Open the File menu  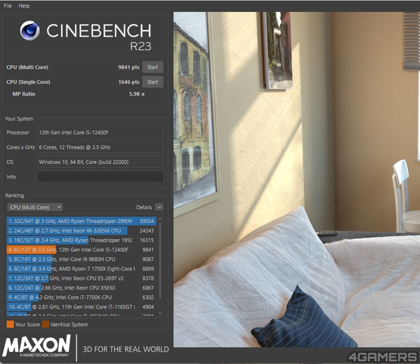8,6
